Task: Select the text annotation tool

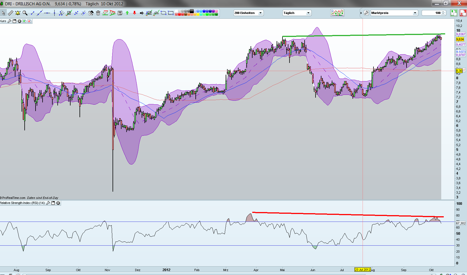Action: 120,13
